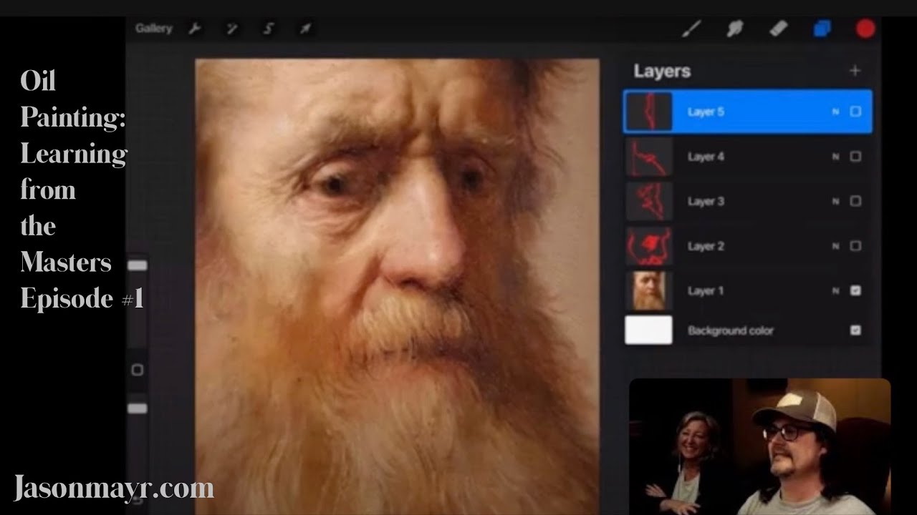Open blend mode N for Layer 3
This screenshot has width=917, height=515.
click(x=835, y=201)
